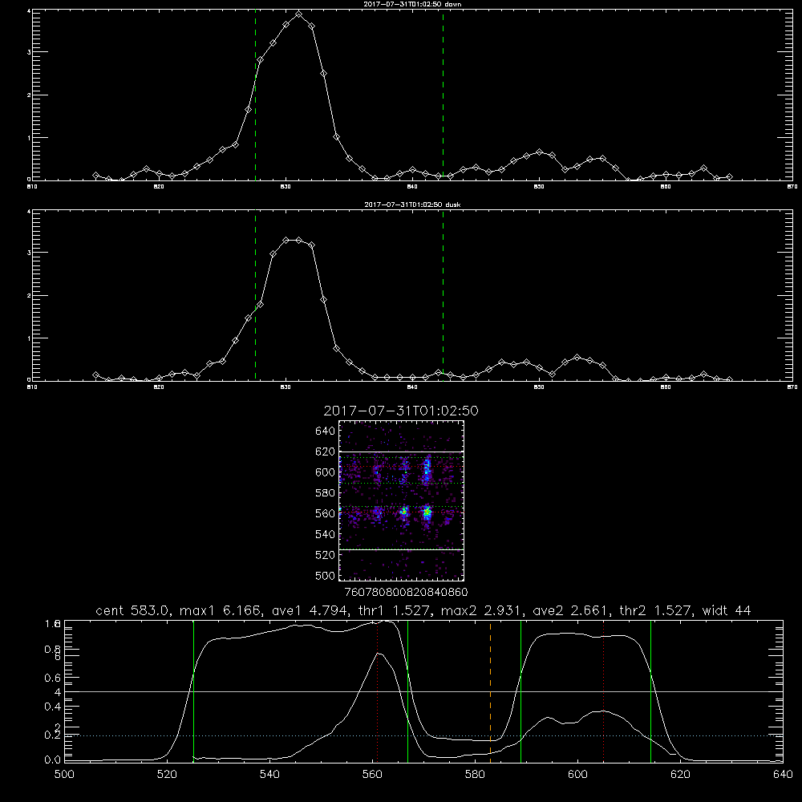Image resolution: width=802 pixels, height=802 pixels.
Task: Click the x-axis labels 760780800820840860 under image
Action: tap(406, 593)
